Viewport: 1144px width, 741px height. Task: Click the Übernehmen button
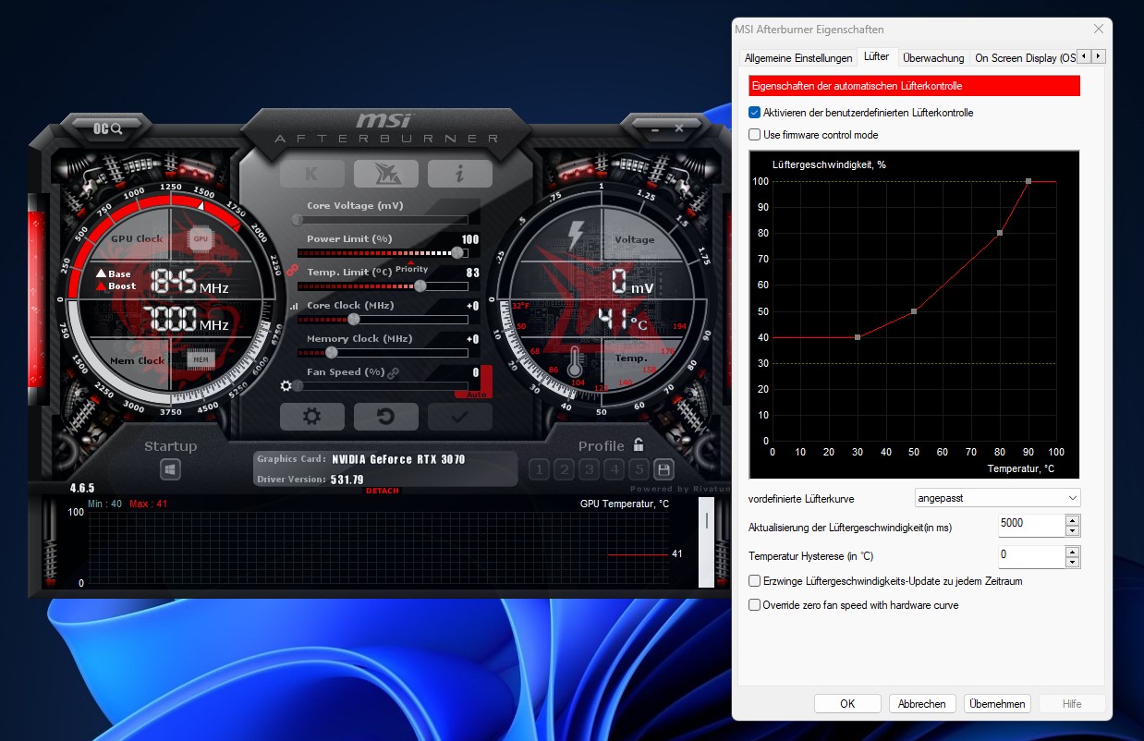tap(997, 704)
